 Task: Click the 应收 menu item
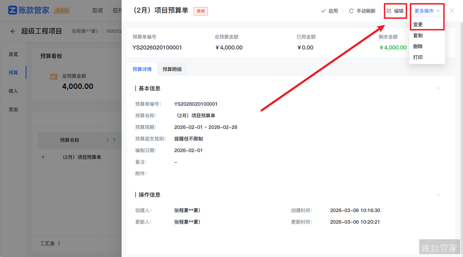point(97,10)
